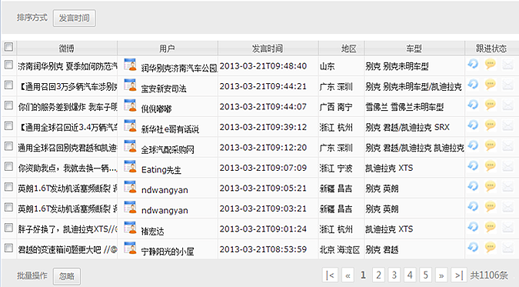
Task: Jump to last page of results
Action: (459, 275)
